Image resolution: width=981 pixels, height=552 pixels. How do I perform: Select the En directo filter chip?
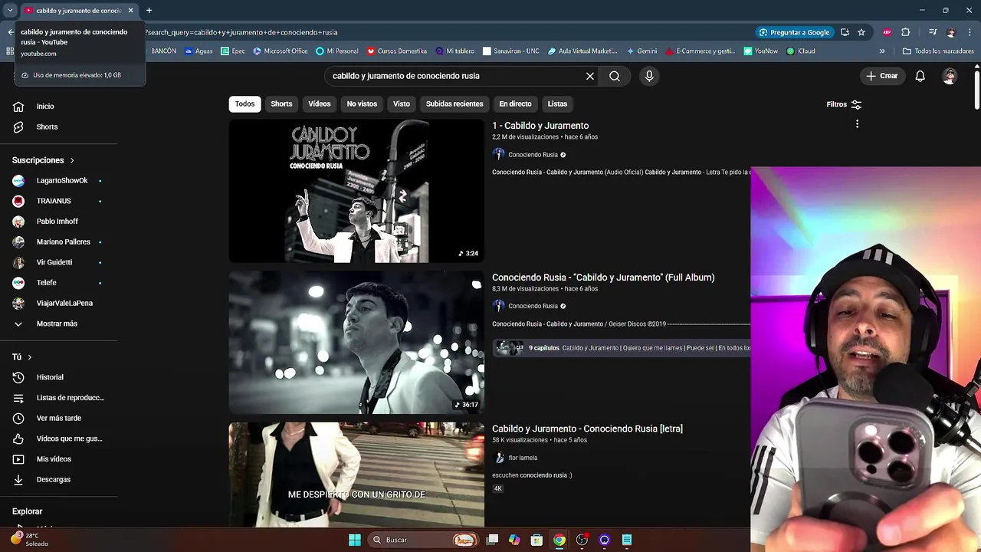coord(515,103)
